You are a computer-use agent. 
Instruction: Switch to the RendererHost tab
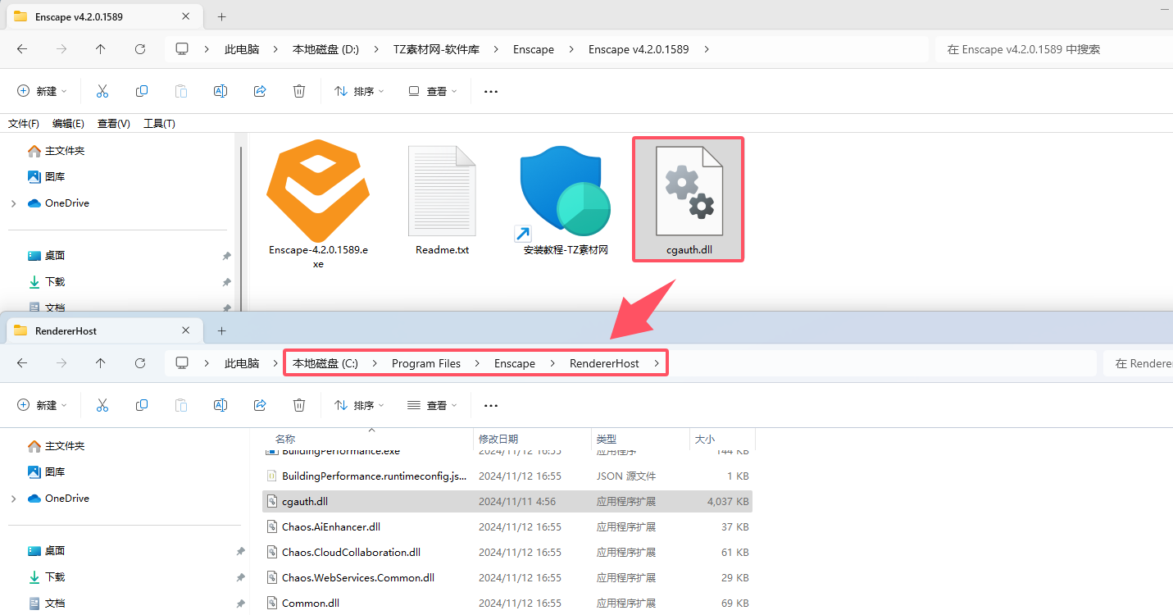(66, 330)
